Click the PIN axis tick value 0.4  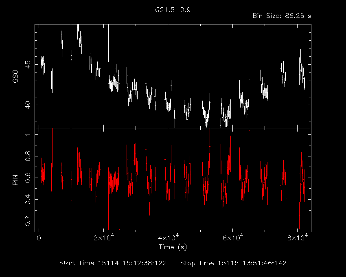click(x=28, y=199)
